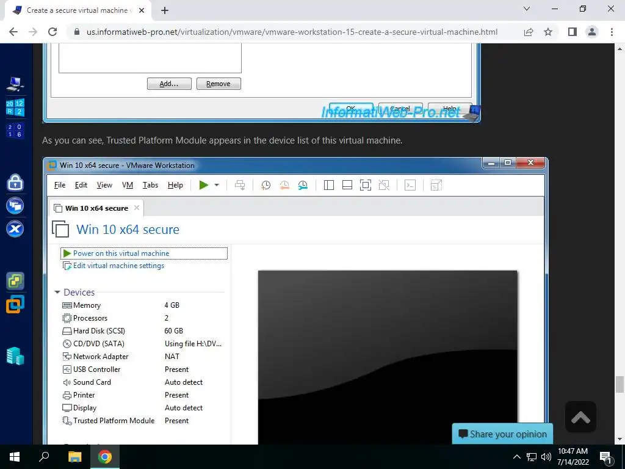The image size is (625, 469).
Task: Click the padlock sidebar icon
Action: click(15, 183)
